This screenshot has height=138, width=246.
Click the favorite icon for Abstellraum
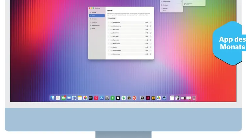(x=150, y=22)
